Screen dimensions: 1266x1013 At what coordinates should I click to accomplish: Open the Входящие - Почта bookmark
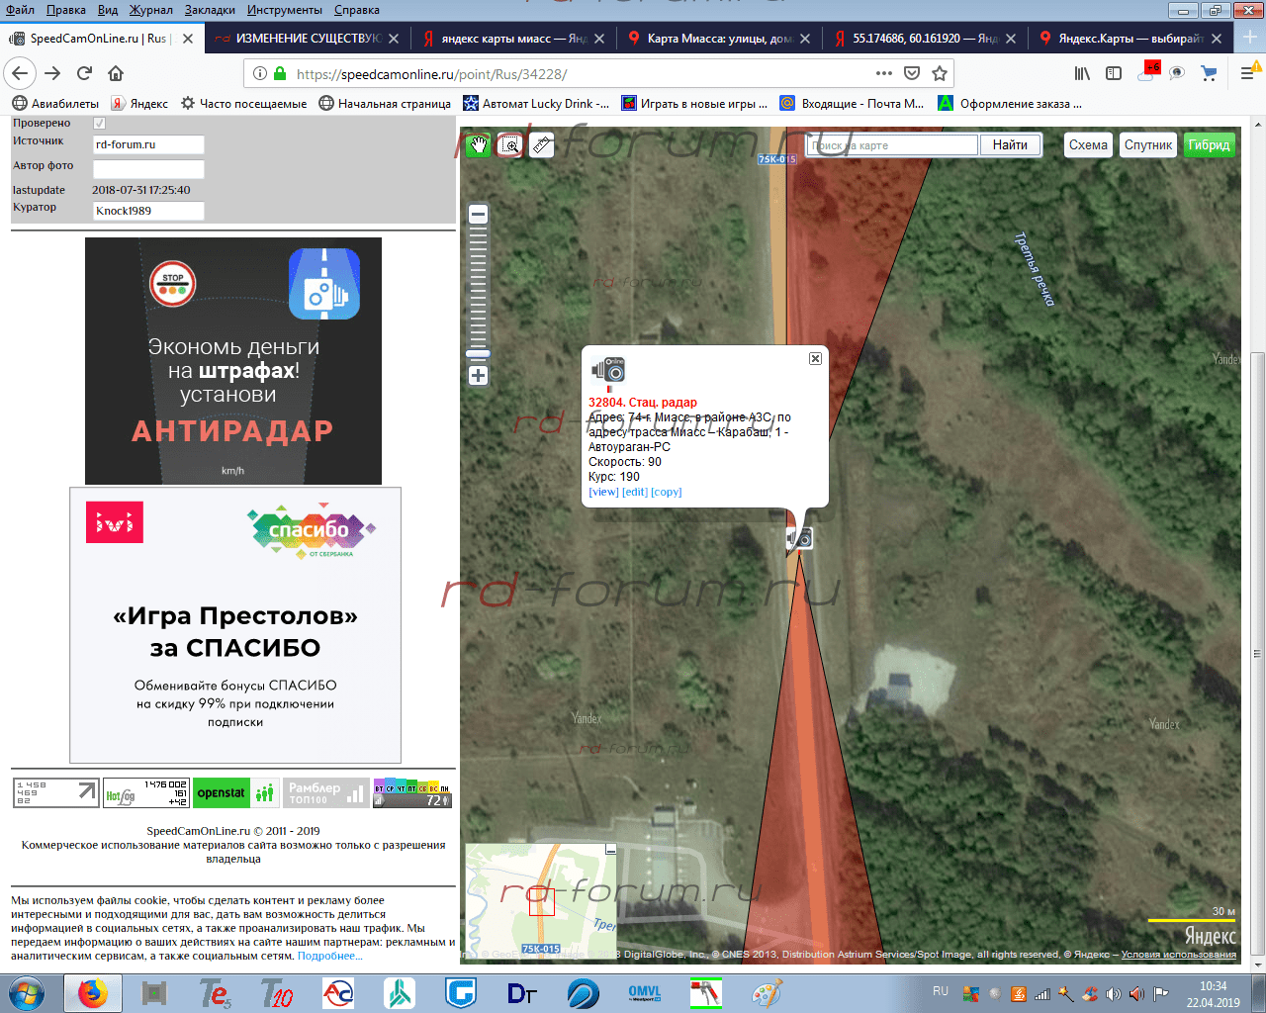click(x=852, y=103)
